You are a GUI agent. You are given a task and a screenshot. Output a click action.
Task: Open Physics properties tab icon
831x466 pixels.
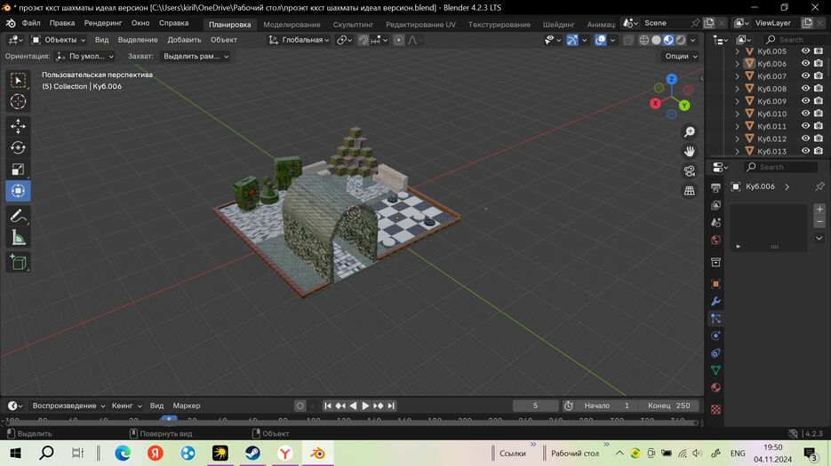tap(715, 336)
